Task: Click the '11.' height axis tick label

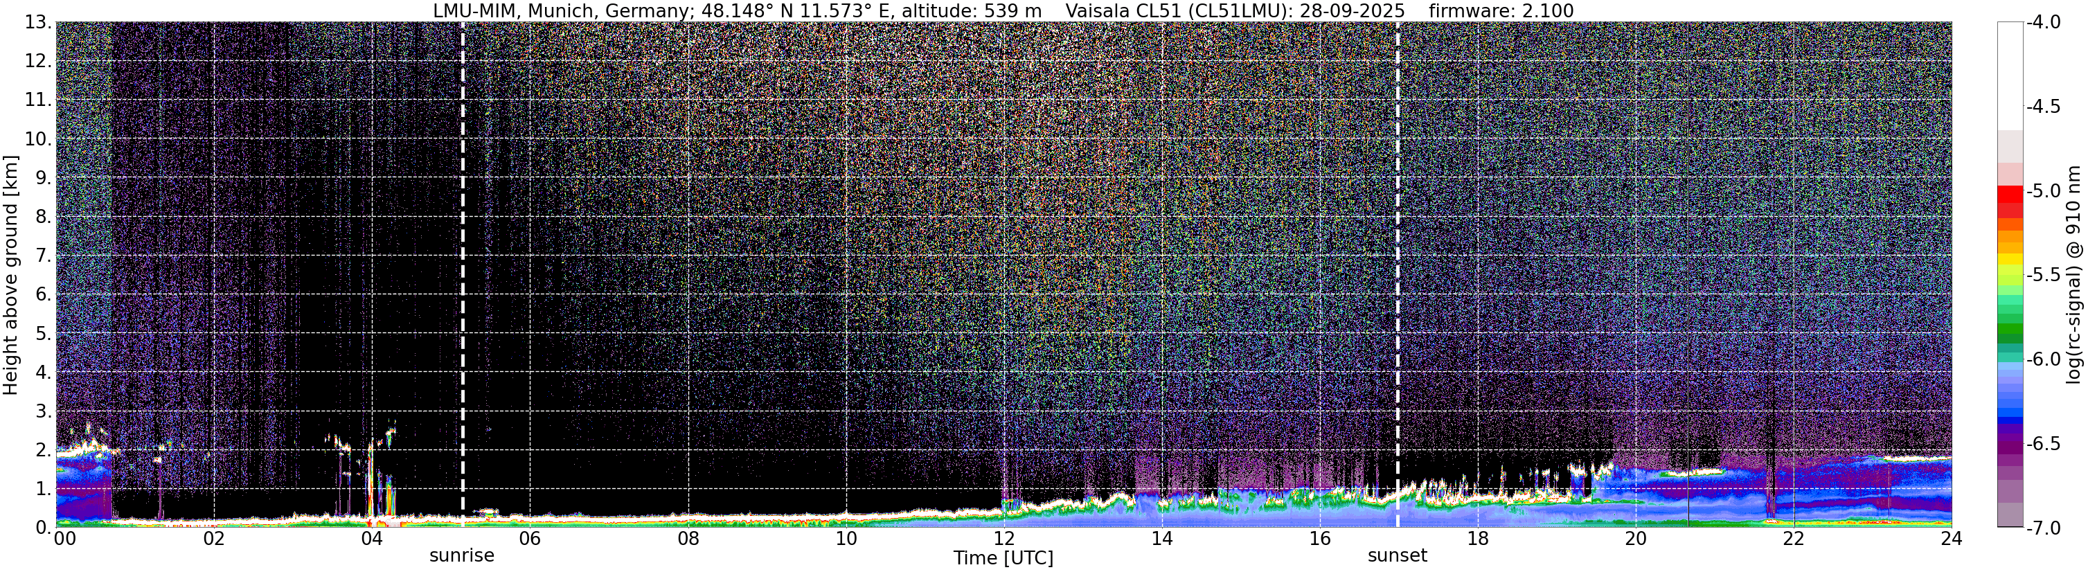Action: pyautogui.click(x=38, y=100)
